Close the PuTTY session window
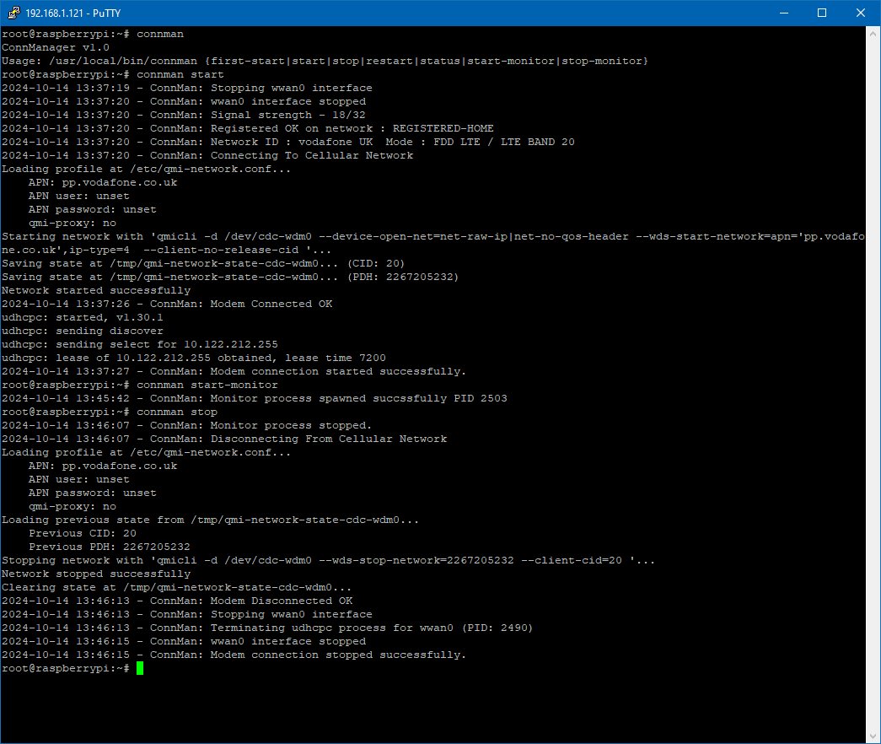This screenshot has height=744, width=881. click(x=861, y=13)
